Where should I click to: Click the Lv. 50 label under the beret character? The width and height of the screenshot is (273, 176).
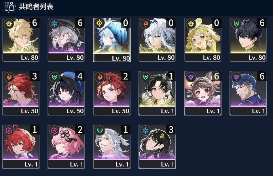75,111
